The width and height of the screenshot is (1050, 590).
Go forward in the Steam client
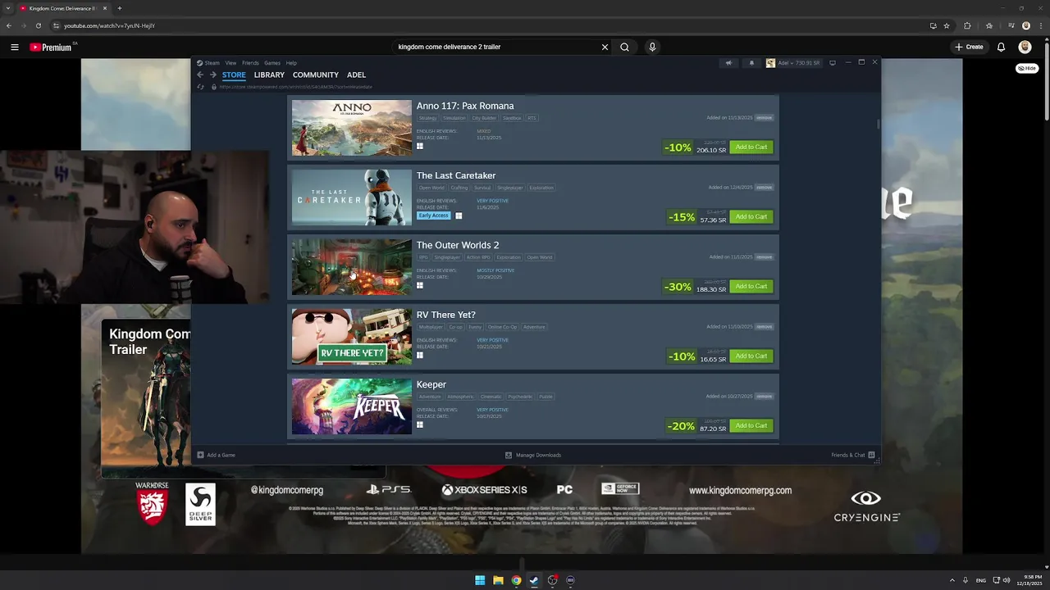point(213,75)
